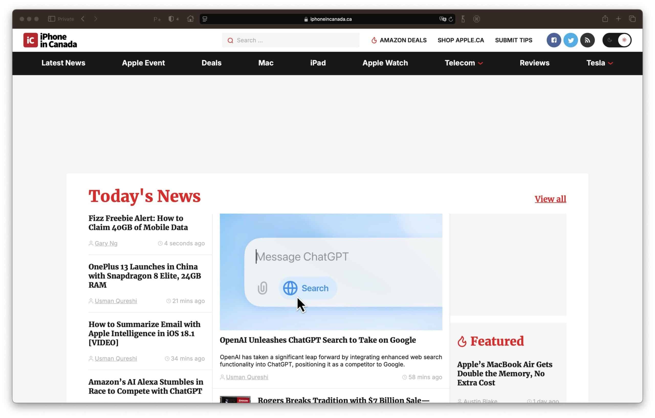Open the SUBMIT TIPS link
Viewport: 655px width, 418px height.
click(514, 40)
